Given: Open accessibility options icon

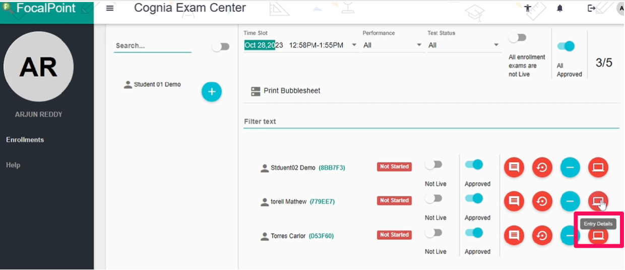Looking at the screenshot, I should pyautogui.click(x=528, y=8).
